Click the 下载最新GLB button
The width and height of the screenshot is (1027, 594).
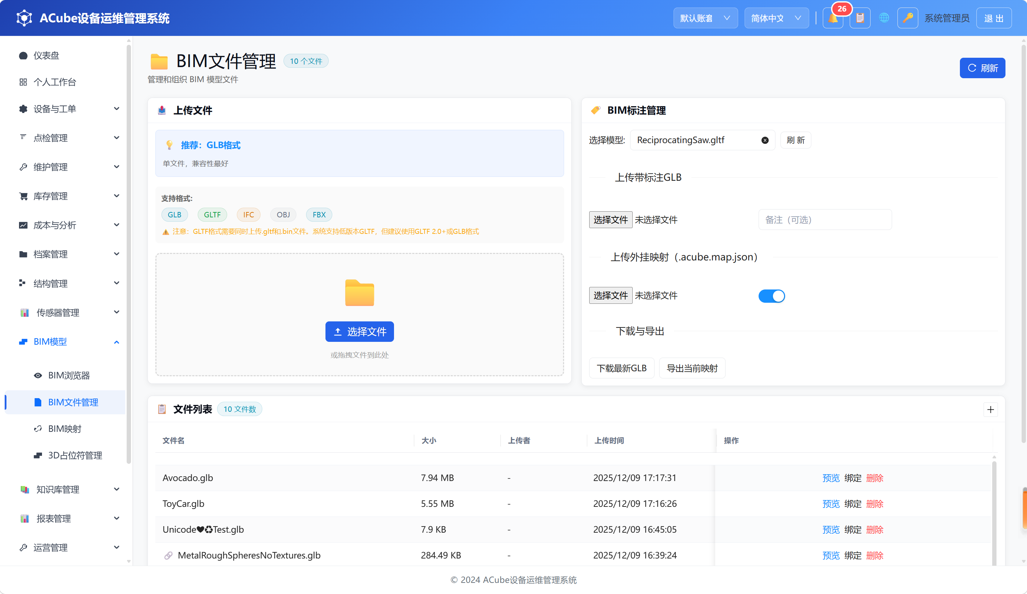[622, 368]
